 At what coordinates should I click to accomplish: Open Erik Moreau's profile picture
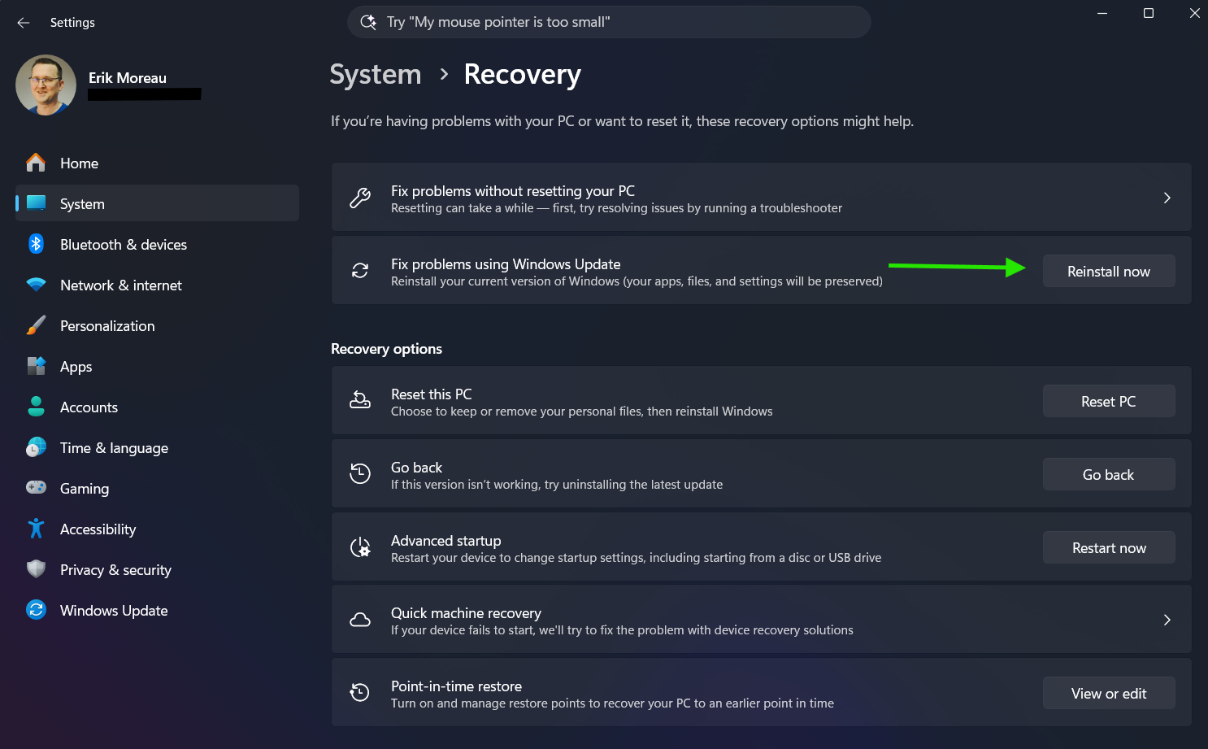46,85
